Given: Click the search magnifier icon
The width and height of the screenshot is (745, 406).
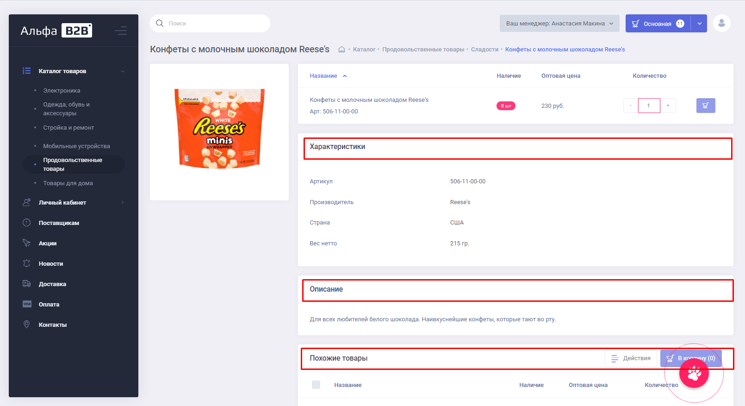Looking at the screenshot, I should coord(160,23).
